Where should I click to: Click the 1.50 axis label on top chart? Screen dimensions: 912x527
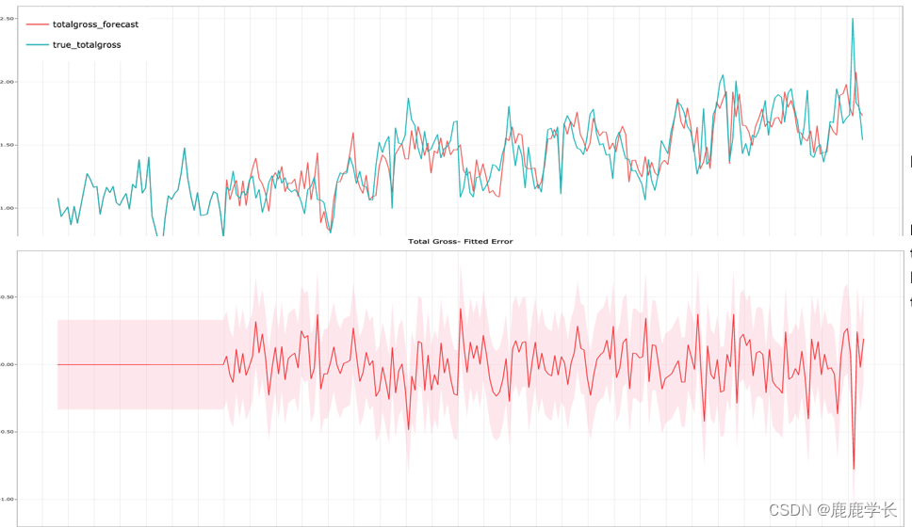(x=7, y=145)
